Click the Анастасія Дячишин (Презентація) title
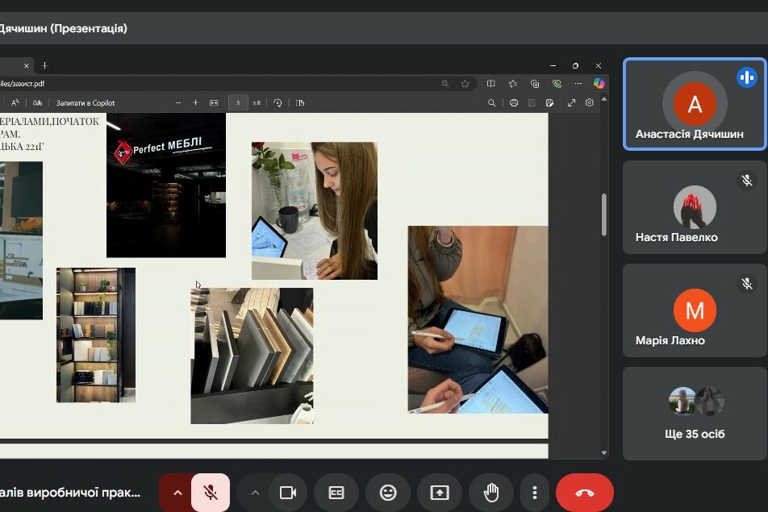The width and height of the screenshot is (768, 512). [x=63, y=28]
